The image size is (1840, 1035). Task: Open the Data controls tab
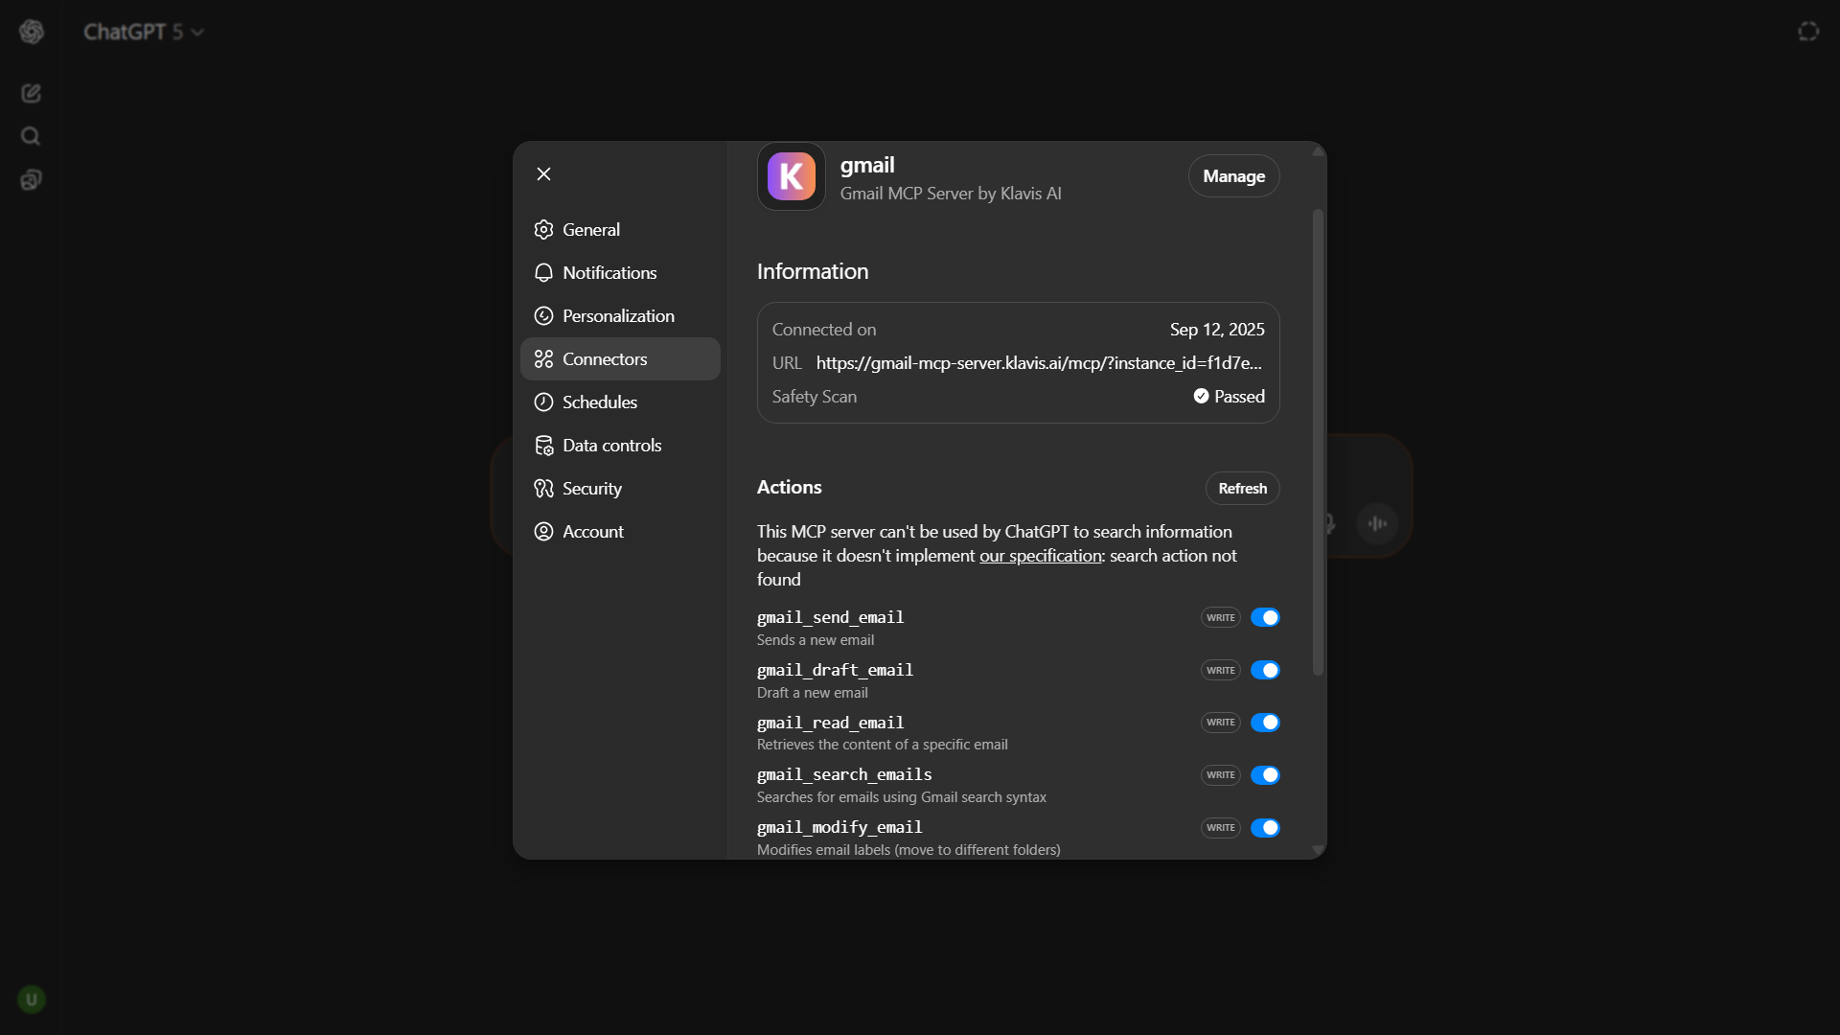coord(620,446)
